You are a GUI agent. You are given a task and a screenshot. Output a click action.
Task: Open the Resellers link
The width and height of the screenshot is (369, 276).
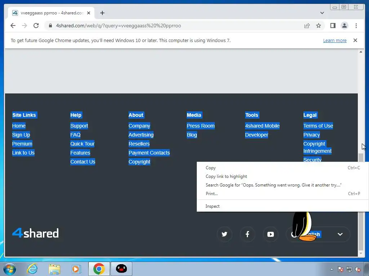(139, 144)
